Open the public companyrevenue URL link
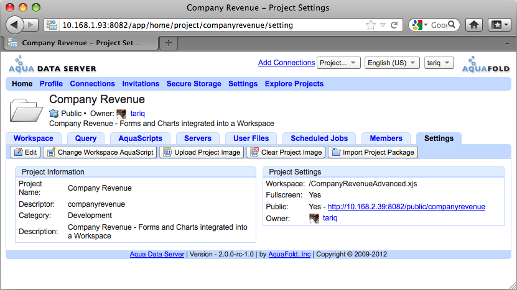This screenshot has height=290, width=517. coord(406,207)
